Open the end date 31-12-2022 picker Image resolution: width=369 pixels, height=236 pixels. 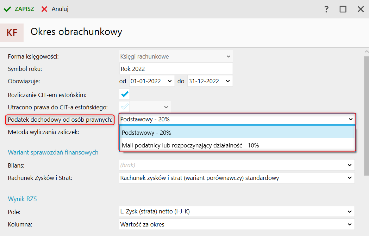[228, 81]
